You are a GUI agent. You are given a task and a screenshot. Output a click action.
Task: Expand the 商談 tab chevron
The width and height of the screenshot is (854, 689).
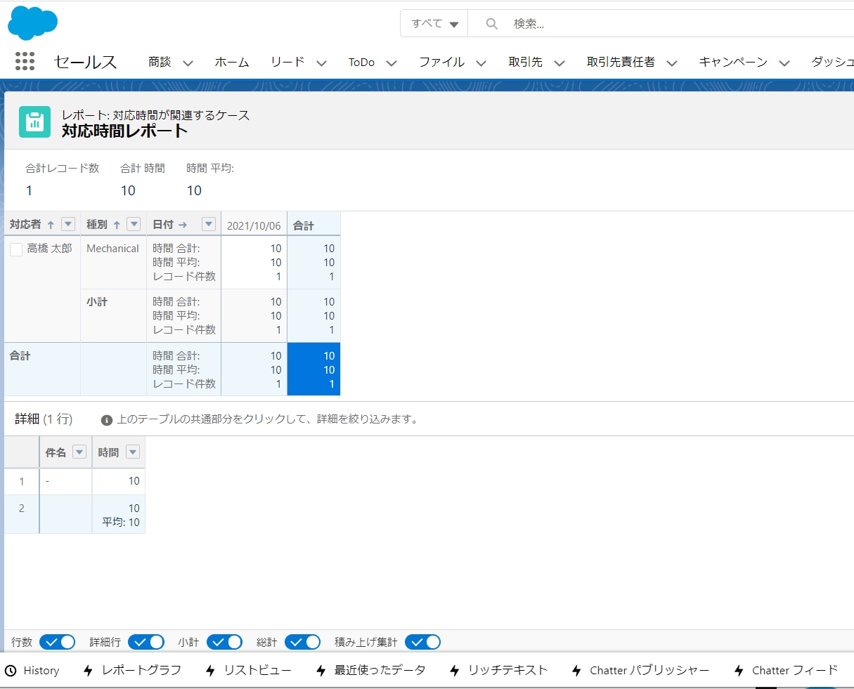click(x=188, y=63)
